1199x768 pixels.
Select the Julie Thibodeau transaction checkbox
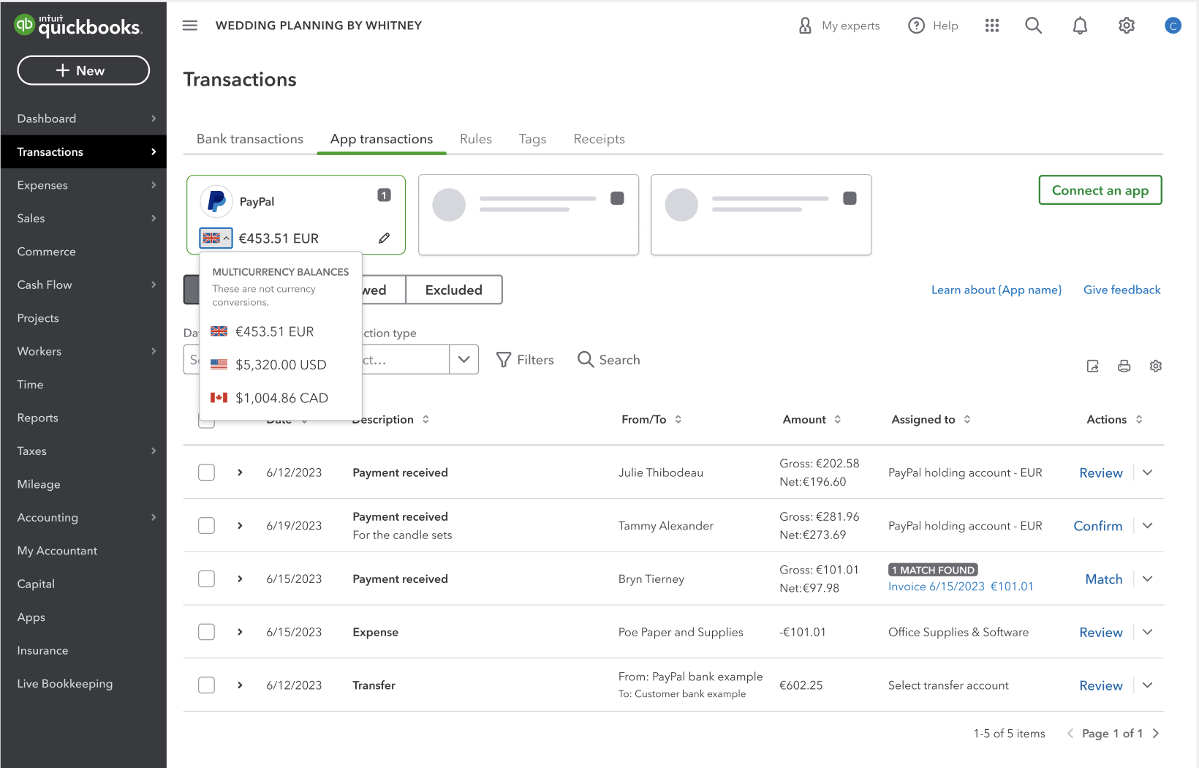coord(207,473)
